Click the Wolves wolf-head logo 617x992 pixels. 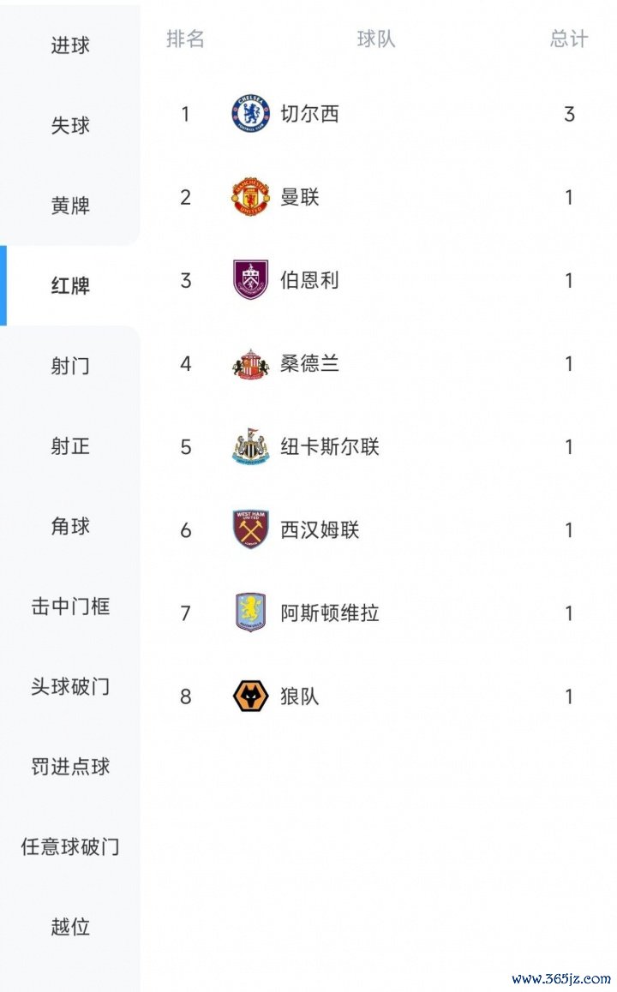point(250,696)
